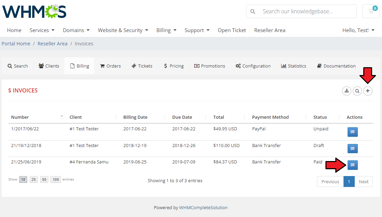382x217 pixels.
Task: Click Reseller Area in navbar
Action: point(270,30)
